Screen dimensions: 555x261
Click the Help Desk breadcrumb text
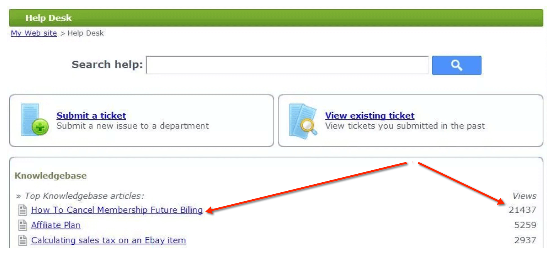click(86, 33)
